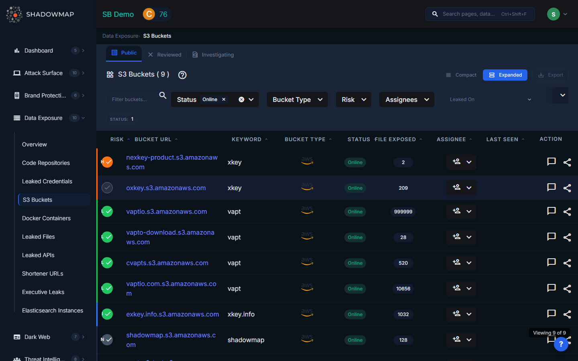Switch to the Reviewed tab
The height and width of the screenshot is (361, 578).
pyautogui.click(x=165, y=55)
